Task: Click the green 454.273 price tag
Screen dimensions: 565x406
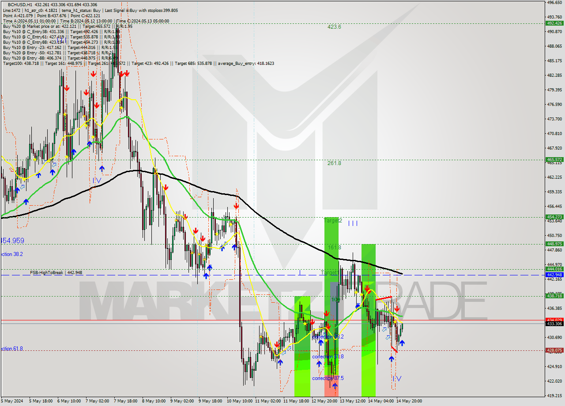Action: point(554,217)
